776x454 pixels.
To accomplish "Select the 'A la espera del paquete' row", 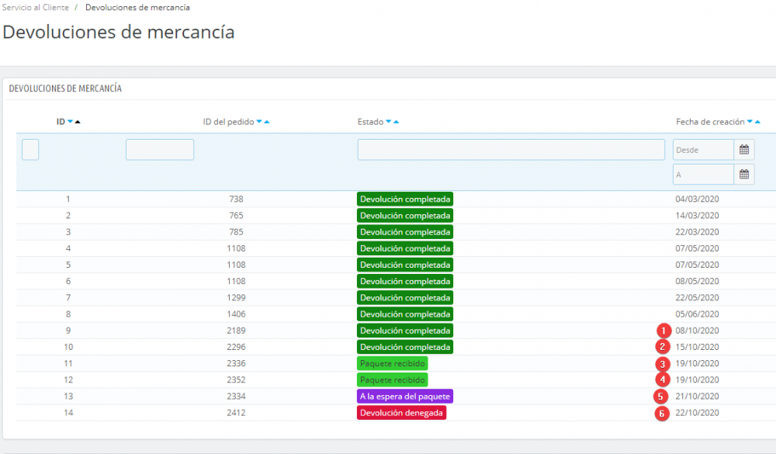I will tap(396, 397).
